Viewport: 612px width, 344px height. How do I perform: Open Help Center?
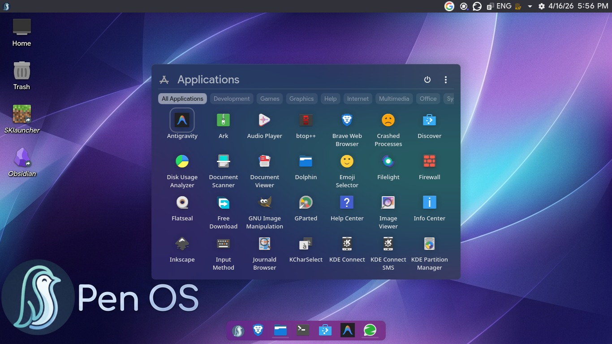[x=347, y=206]
